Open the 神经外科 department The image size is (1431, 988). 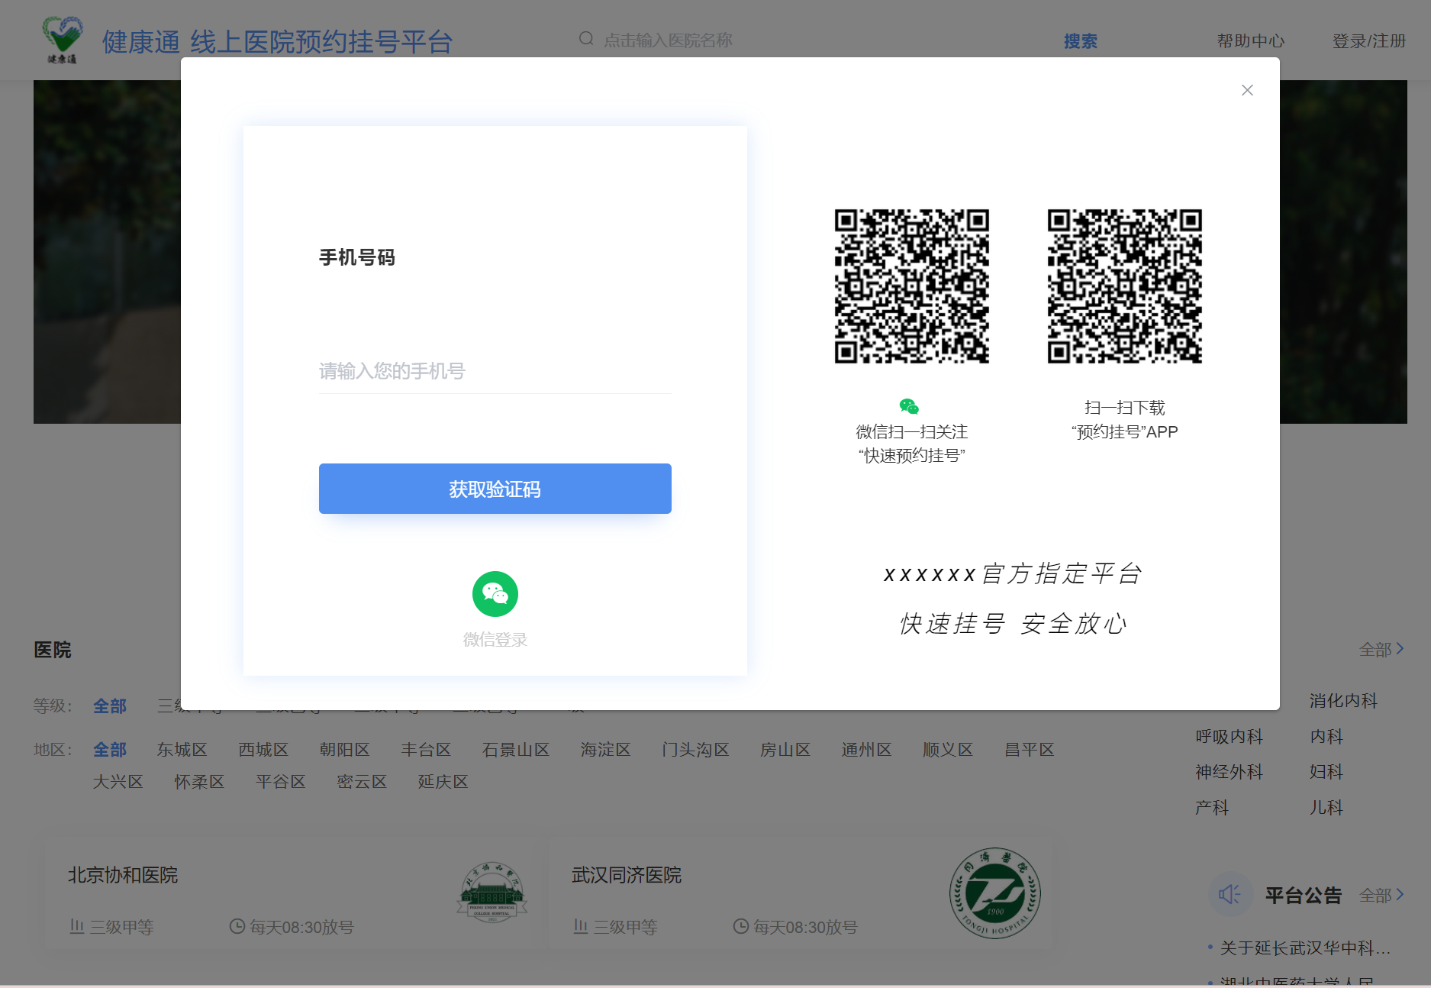(x=1229, y=772)
